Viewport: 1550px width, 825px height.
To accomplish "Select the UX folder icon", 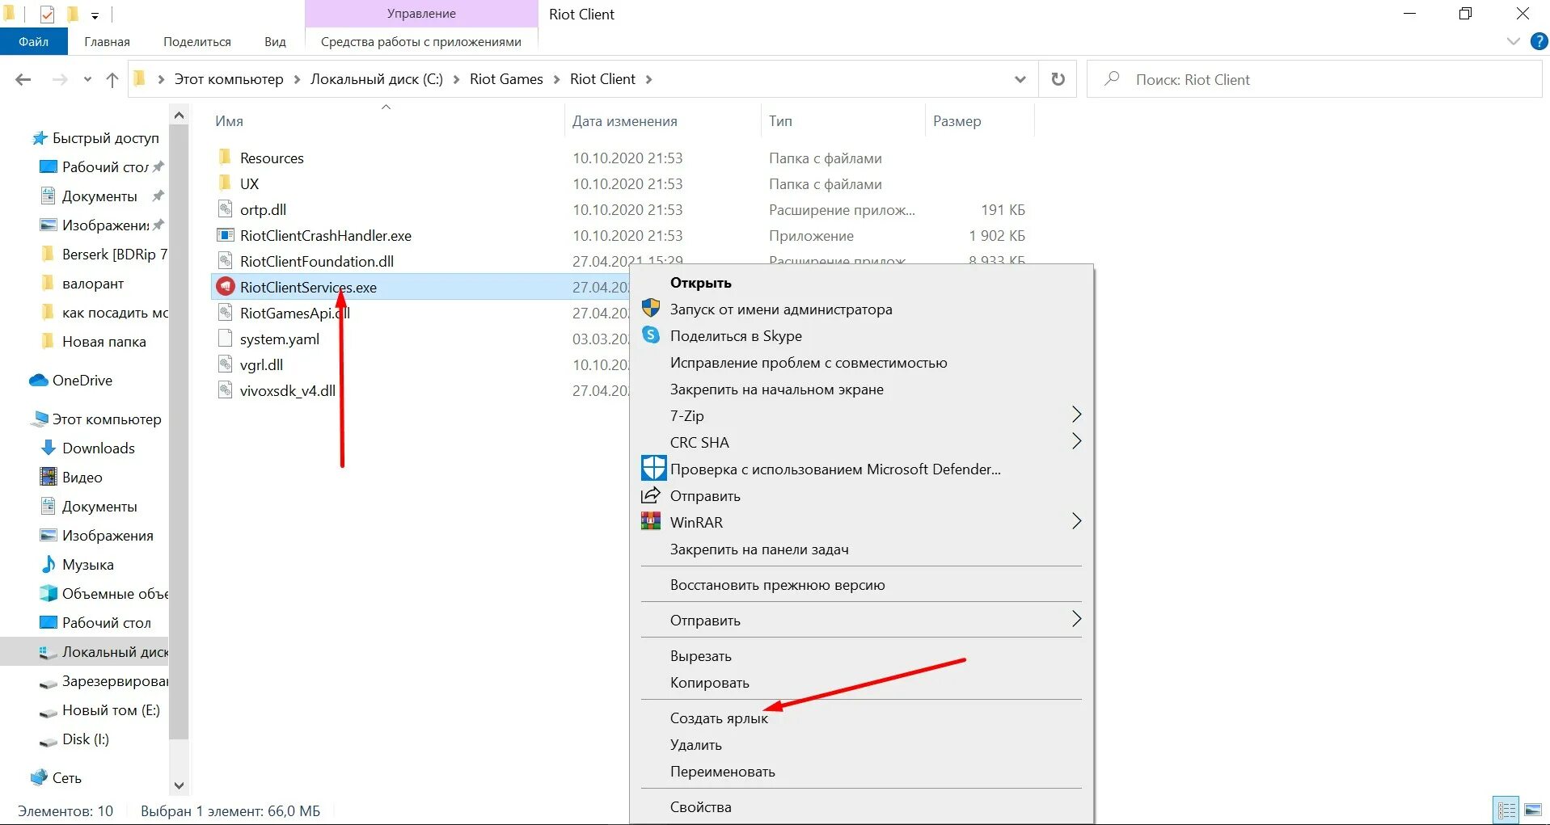I will [x=226, y=183].
